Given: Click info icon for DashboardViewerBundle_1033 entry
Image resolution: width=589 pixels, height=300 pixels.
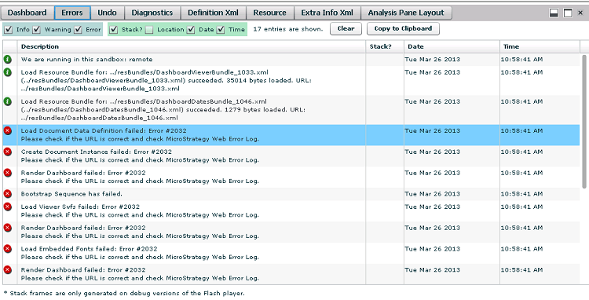Looking at the screenshot, I should [x=8, y=72].
